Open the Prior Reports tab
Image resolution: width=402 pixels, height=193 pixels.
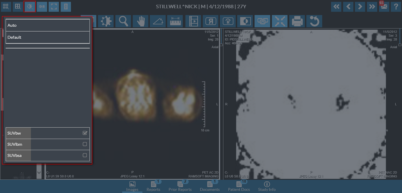180,186
